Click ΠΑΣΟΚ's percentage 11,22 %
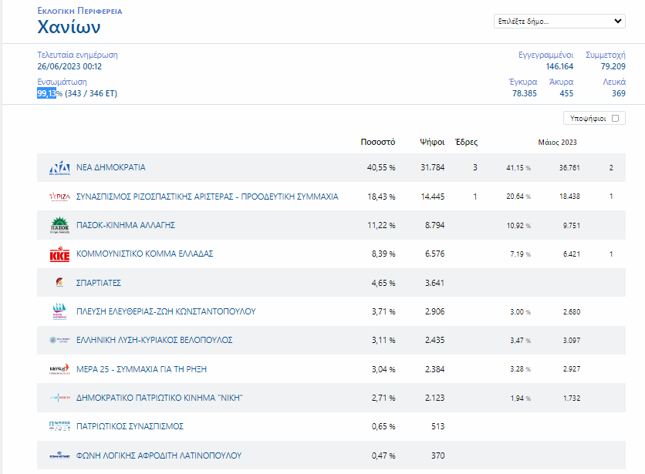645x474 pixels. (381, 225)
